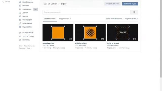Switch to Загруженные tab
Screen dimensions: 162x91
tap(65, 19)
